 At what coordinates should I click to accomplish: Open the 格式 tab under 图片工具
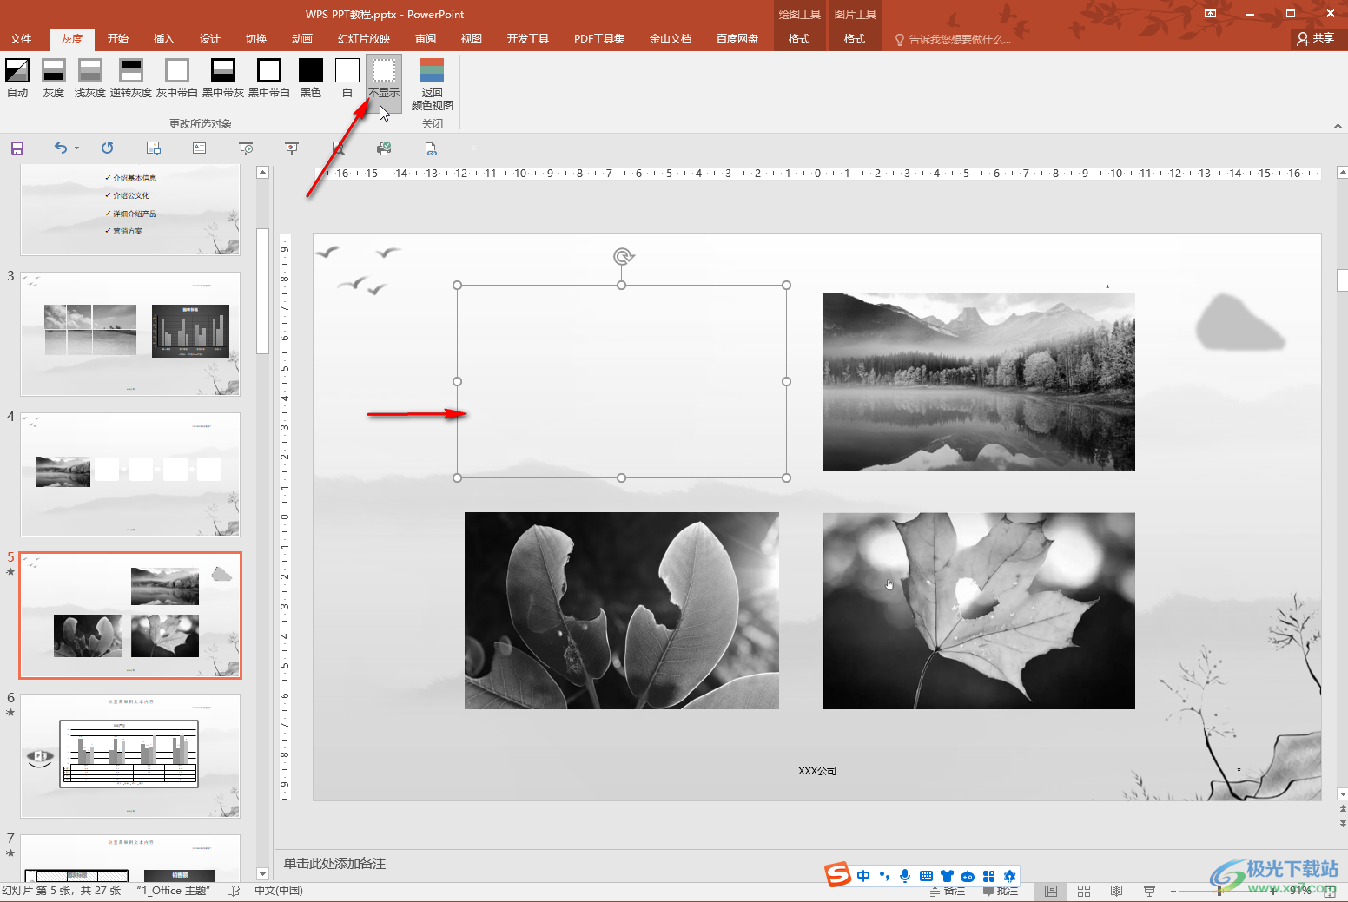coord(855,39)
